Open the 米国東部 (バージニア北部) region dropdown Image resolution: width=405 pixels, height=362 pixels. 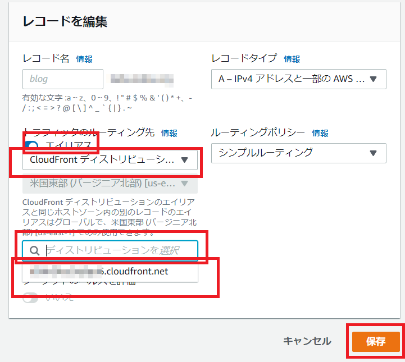point(110,184)
